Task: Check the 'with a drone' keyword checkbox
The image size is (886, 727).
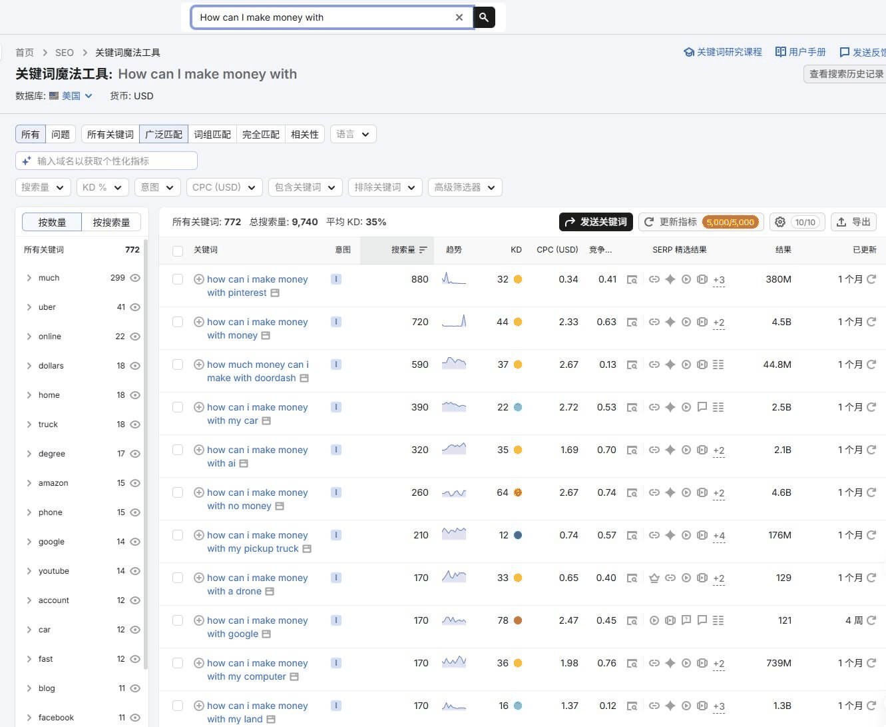Action: (x=178, y=578)
